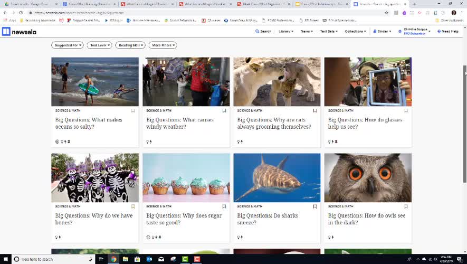Bookmark the sugar taste so good article
Viewport: 467px width, 264px height.
[x=224, y=206]
